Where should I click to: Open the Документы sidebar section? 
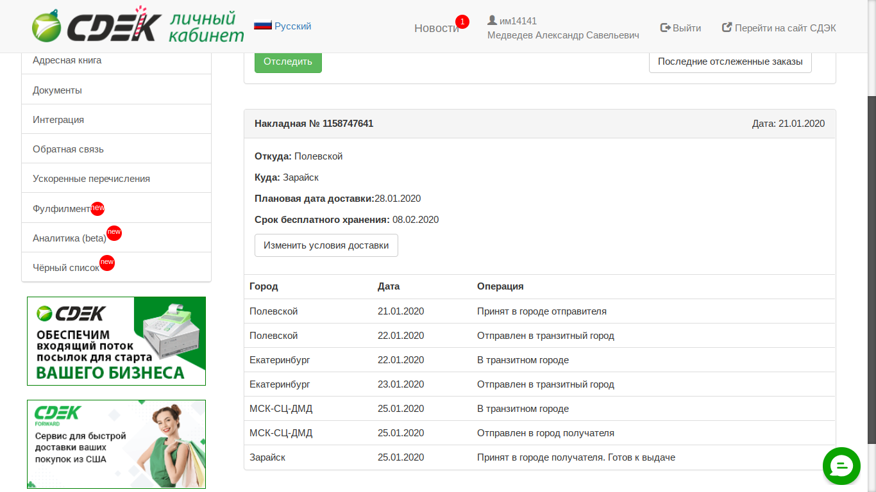58,90
